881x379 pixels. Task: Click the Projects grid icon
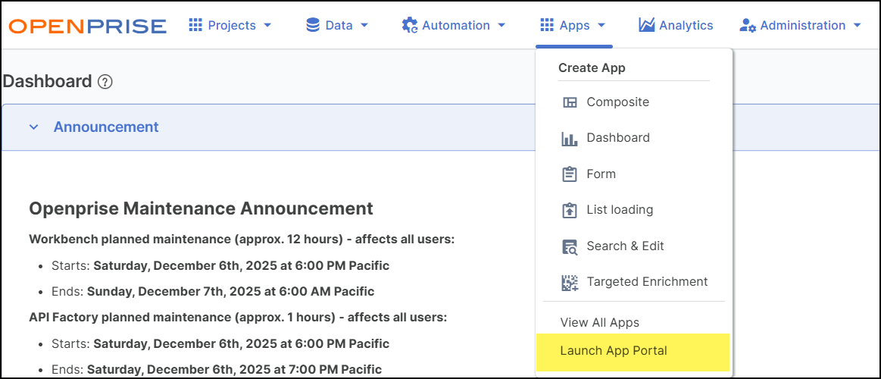tap(195, 25)
